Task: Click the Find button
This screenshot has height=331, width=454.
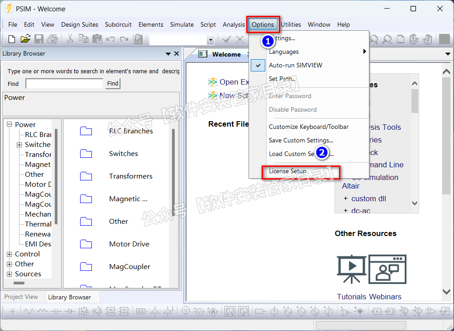Action: 113,84
